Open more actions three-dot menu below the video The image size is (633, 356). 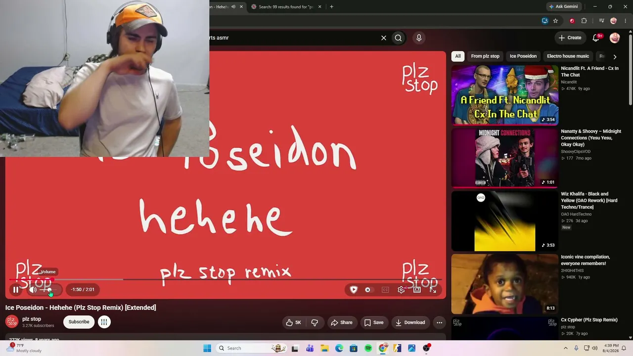click(x=439, y=322)
